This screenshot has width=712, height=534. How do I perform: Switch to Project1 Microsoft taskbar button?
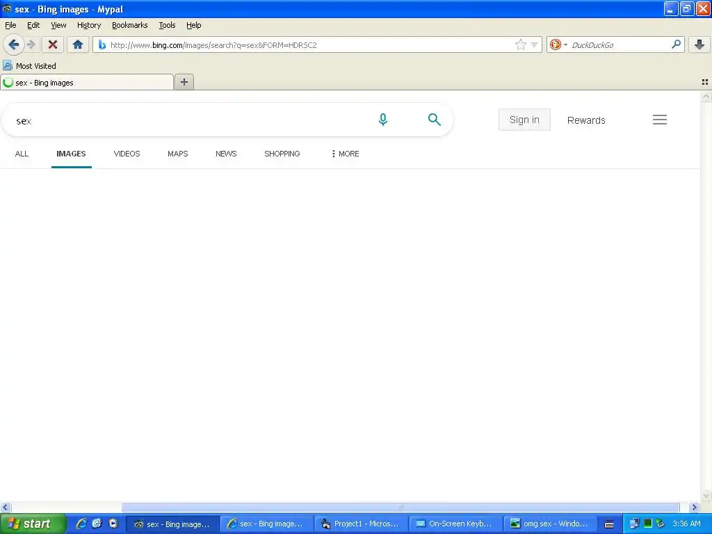point(362,524)
